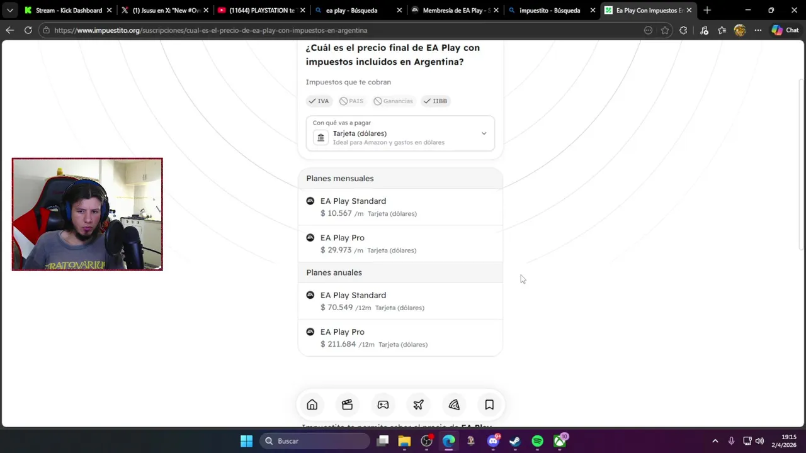The width and height of the screenshot is (806, 453).
Task: Open OBS Studio from the taskbar
Action: [x=426, y=441]
